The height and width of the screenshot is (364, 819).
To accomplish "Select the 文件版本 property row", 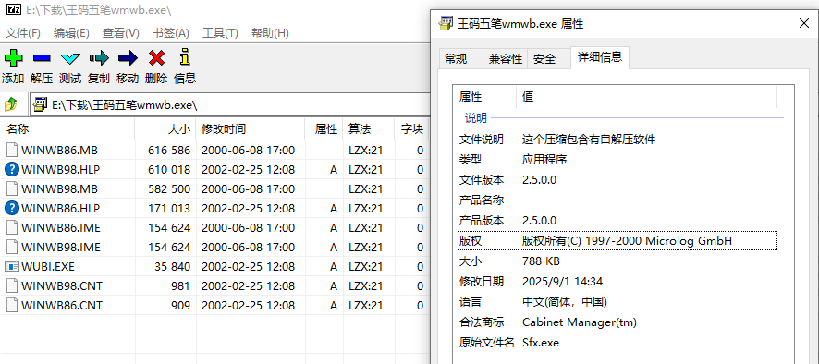I will (617, 180).
